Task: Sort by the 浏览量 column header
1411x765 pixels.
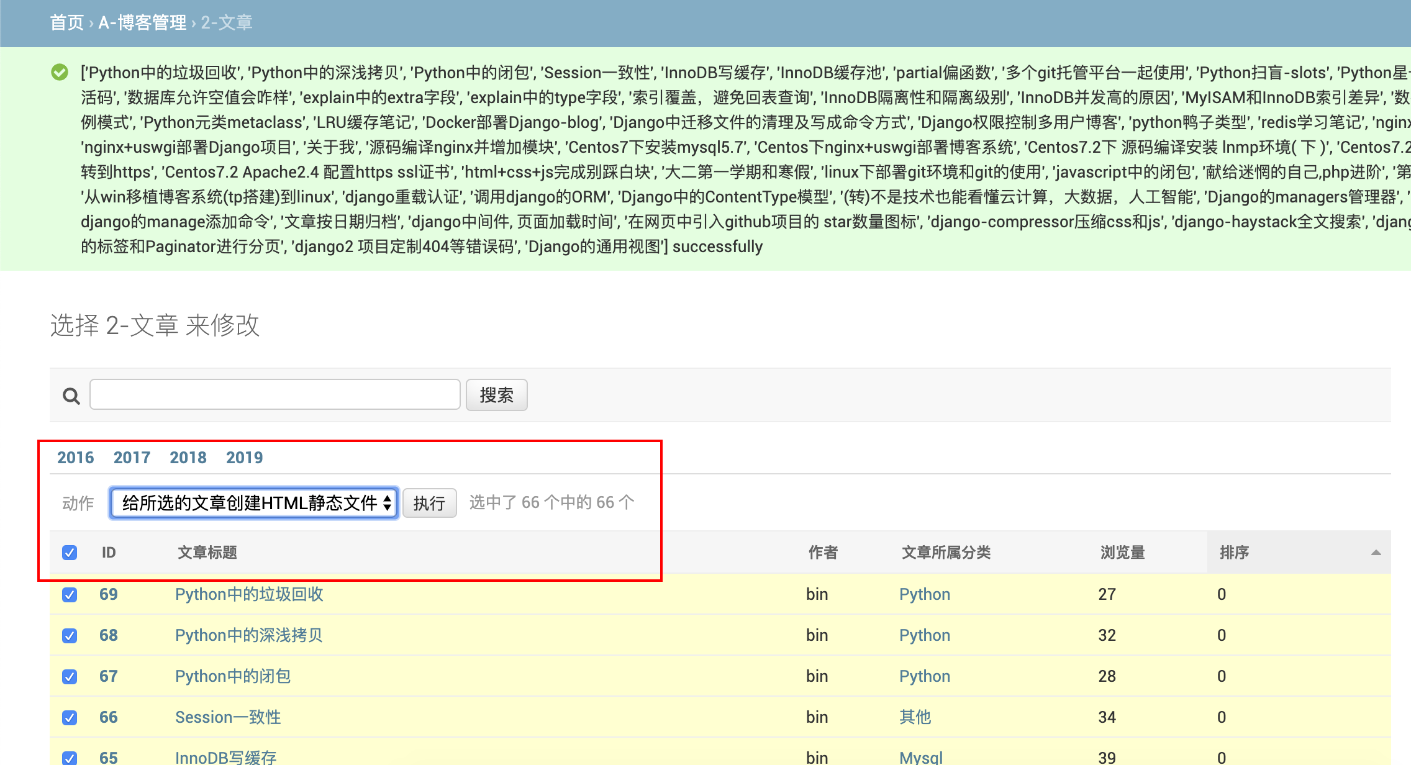Action: 1122,552
